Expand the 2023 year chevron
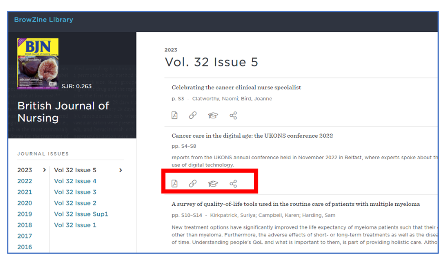The image size is (448, 263). coord(44,170)
